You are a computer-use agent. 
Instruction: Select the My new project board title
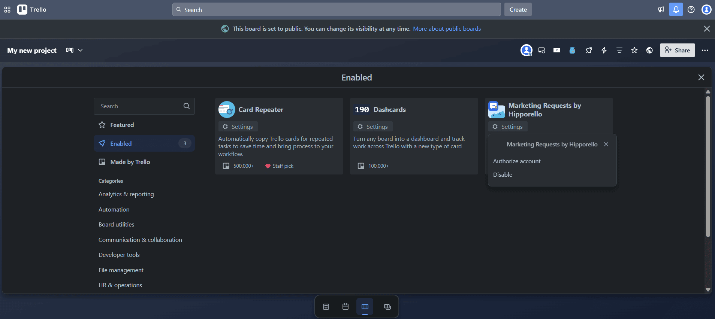[32, 50]
